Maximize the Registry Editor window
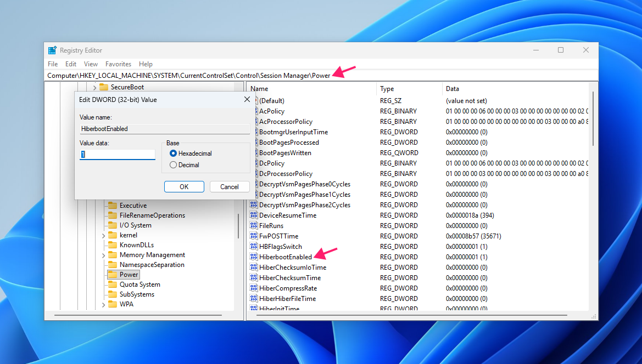 click(x=561, y=50)
